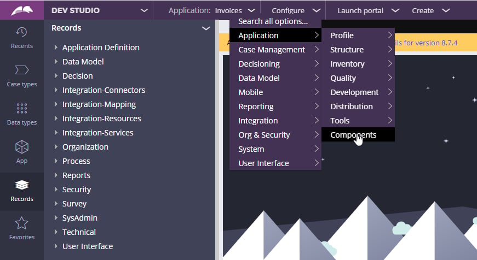This screenshot has height=260, width=477.
Task: Select the SysAdmin records category
Action: [x=80, y=218]
